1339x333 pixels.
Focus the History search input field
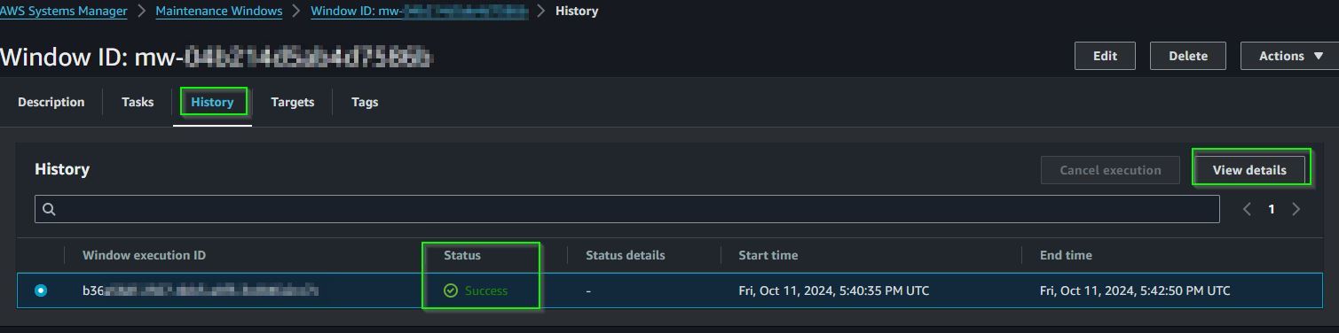tap(626, 209)
